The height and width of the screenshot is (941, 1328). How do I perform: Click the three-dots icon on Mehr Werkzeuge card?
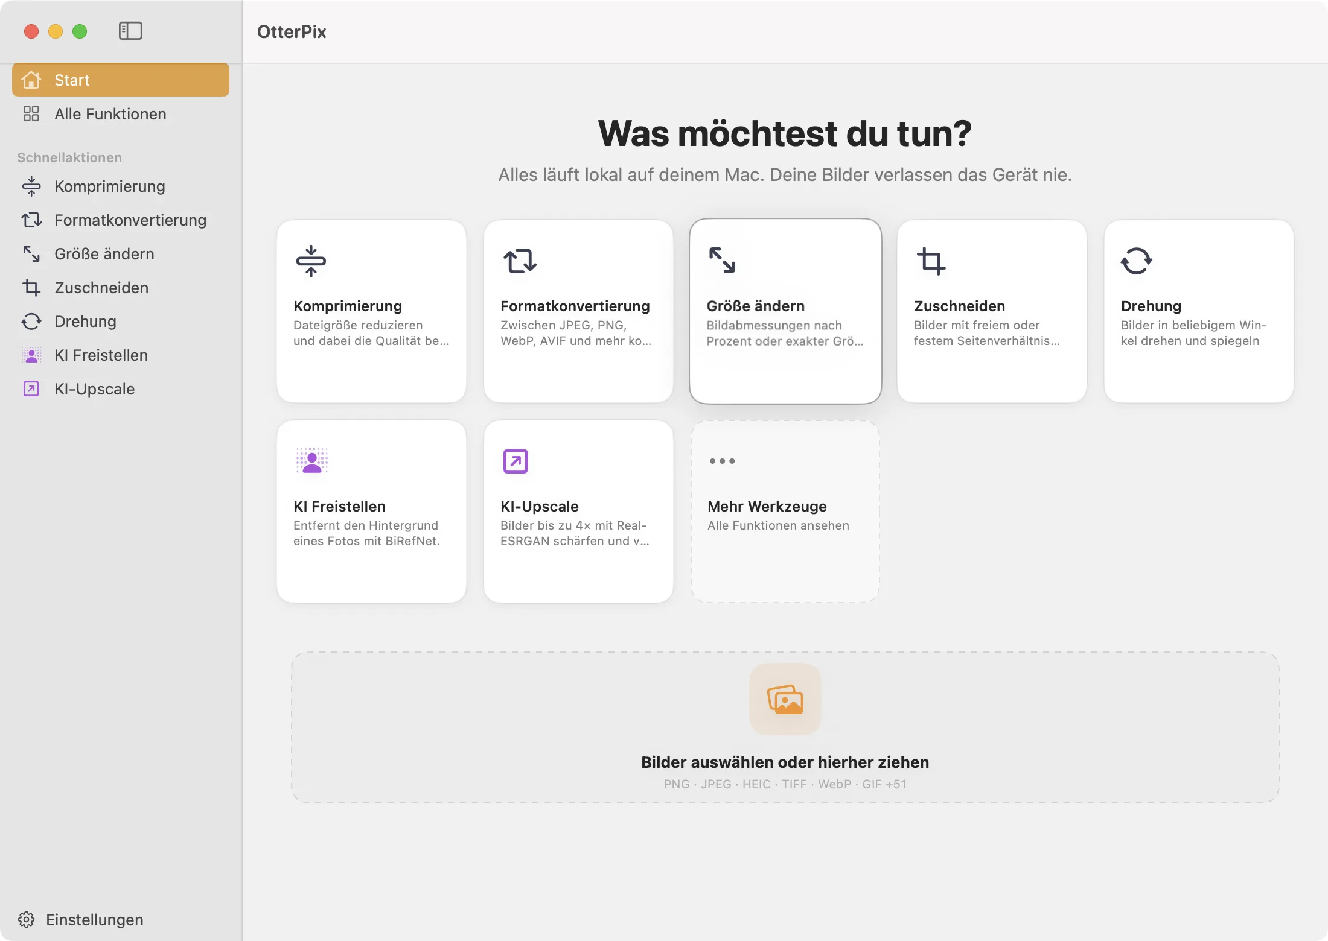coord(722,461)
